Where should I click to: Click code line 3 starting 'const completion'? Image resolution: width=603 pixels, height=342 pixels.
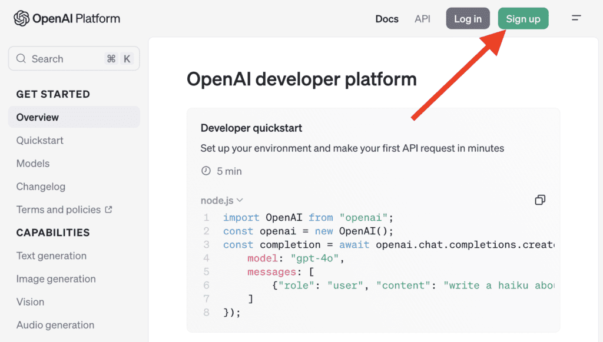tap(389, 245)
